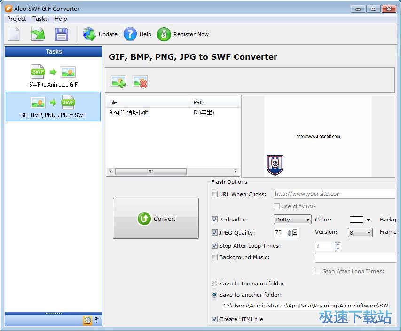
Task: Click the white Color swatch
Action: (x=356, y=220)
